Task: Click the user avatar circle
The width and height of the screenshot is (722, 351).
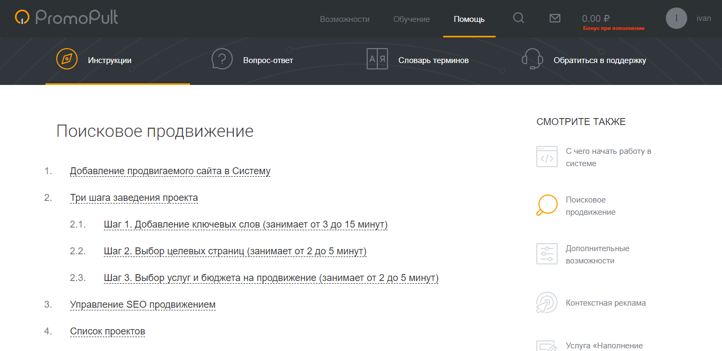Action: point(676,18)
